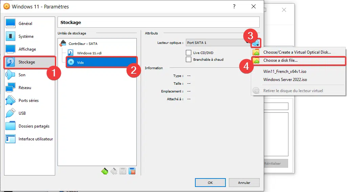The image size is (347, 192).
Task: Click the icon beside Choose/Create a Virtual Optical Disk
Action: pyautogui.click(x=256, y=52)
